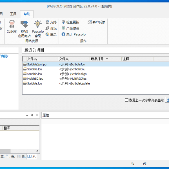The height and width of the screenshot is (169, 169).
Task: Select the 术 terminology bottom tab
Action: [32, 156]
